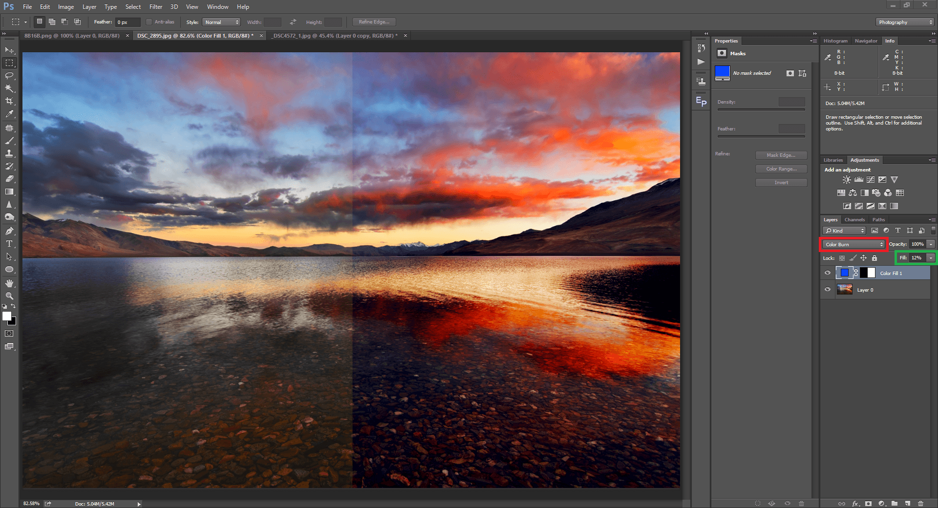Open the Fill percentage slider dropdown
Screen dimensions: 938x508
[x=931, y=258]
